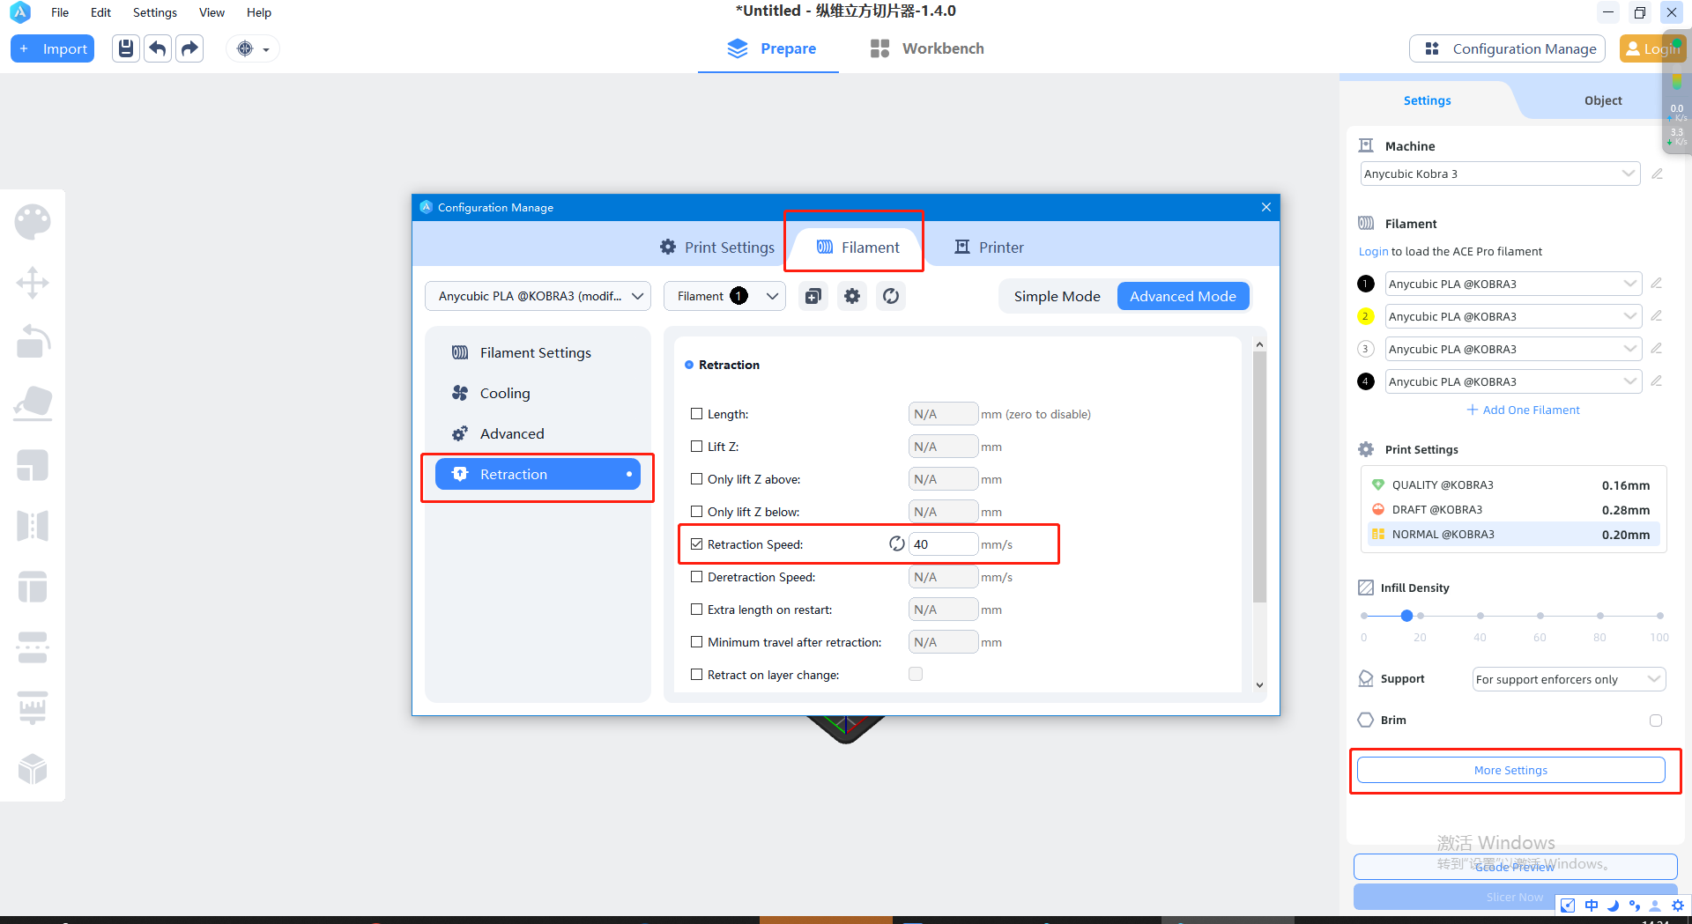Enable the Length retraction checkbox

click(x=697, y=414)
